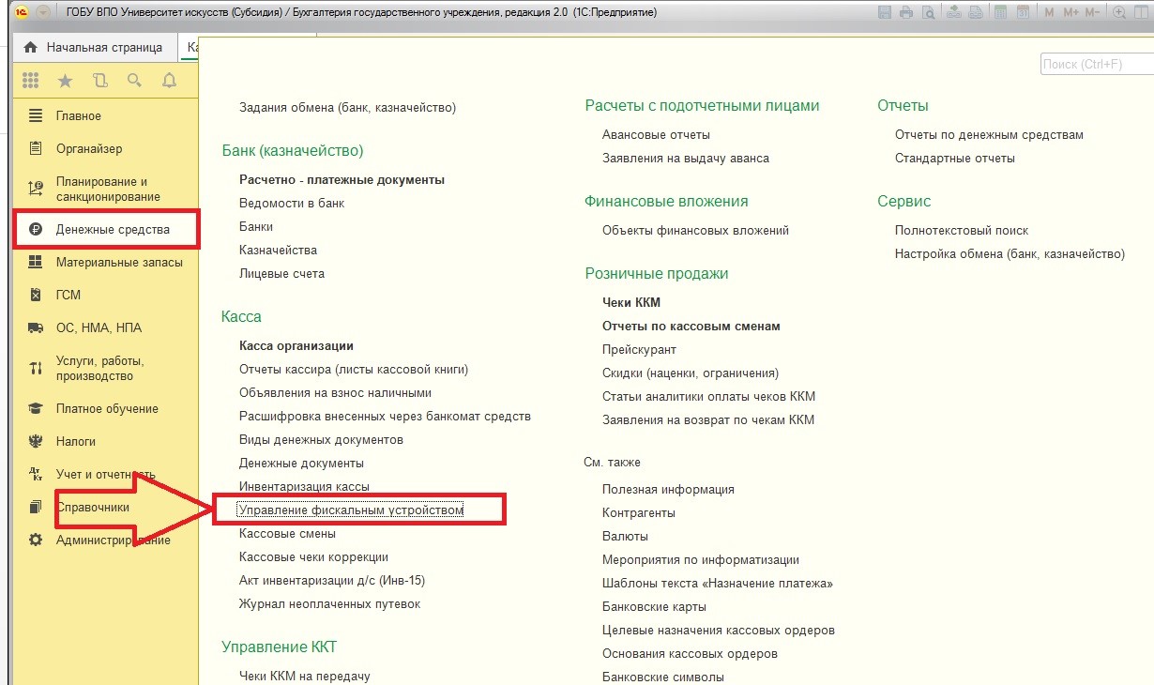Viewport: 1154px width, 685px height.
Task: Open Настройка обмена (банк, казначейство)
Action: [1010, 253]
